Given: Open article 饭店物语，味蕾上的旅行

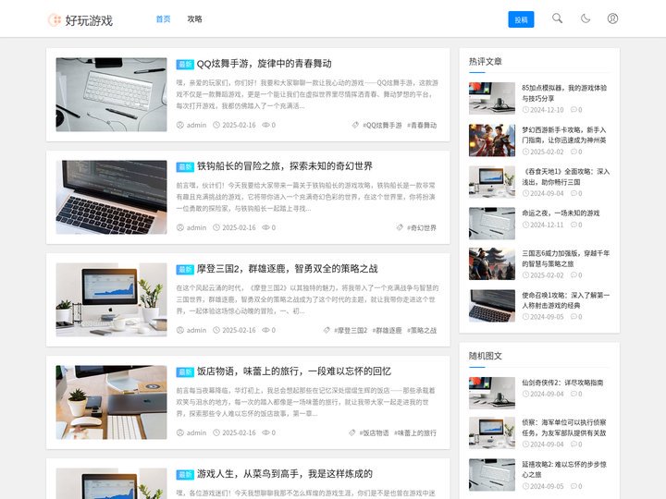Looking at the screenshot, I should 294,371.
